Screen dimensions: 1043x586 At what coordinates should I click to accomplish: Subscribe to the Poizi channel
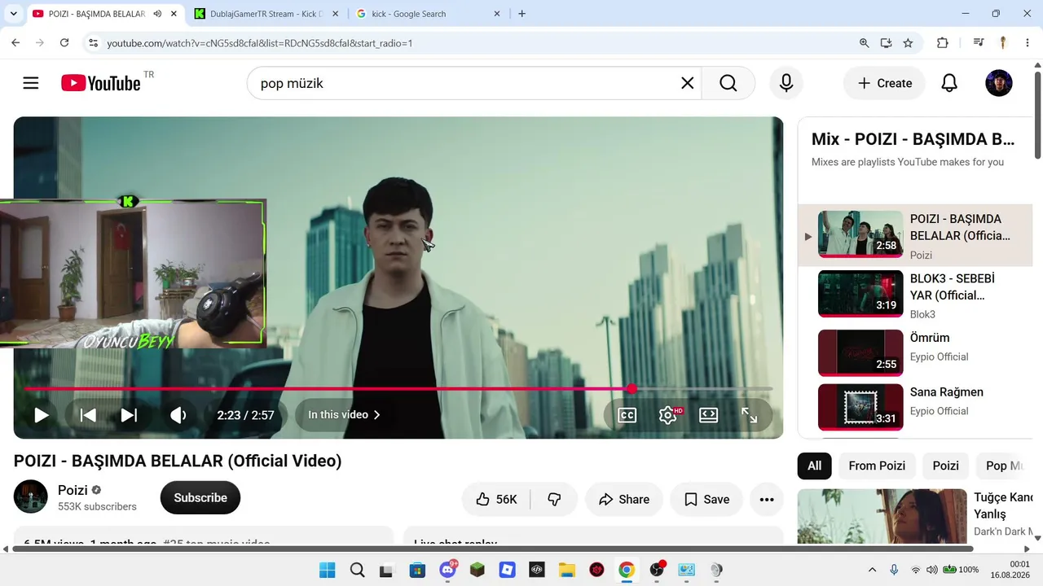(x=200, y=498)
